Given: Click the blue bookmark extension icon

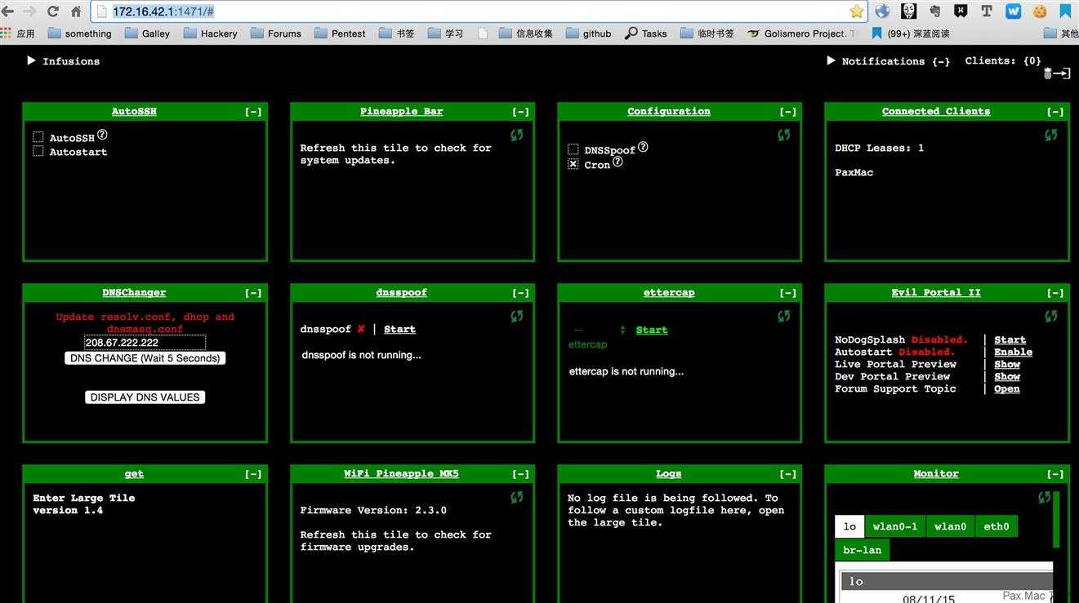Looking at the screenshot, I should coord(1065,11).
